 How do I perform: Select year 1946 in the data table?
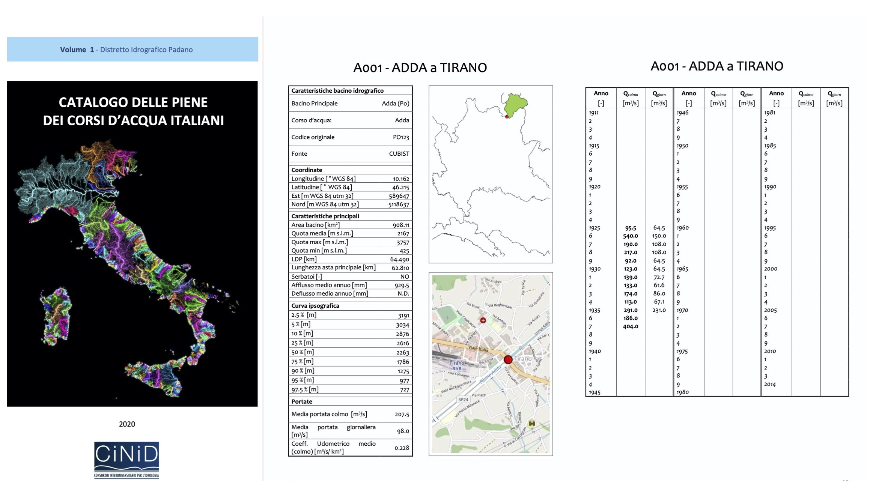(682, 113)
